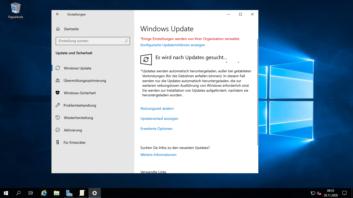The image size is (353, 198).
Task: Close the Einstellungen window
Action: pos(252,14)
